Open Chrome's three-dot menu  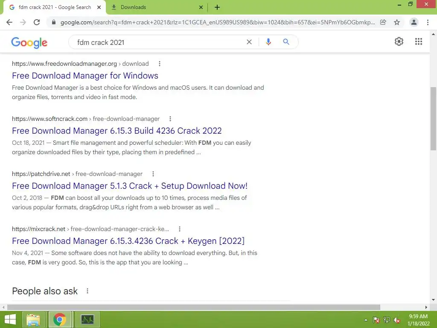(428, 22)
